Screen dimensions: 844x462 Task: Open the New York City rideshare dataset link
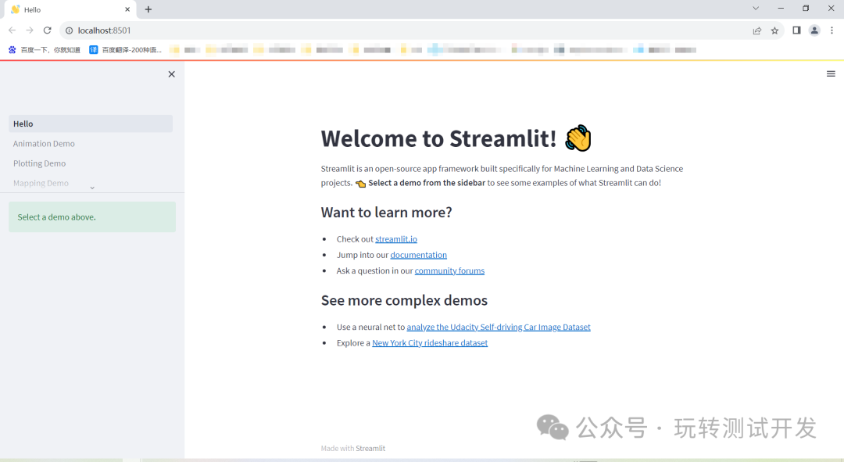click(x=430, y=343)
